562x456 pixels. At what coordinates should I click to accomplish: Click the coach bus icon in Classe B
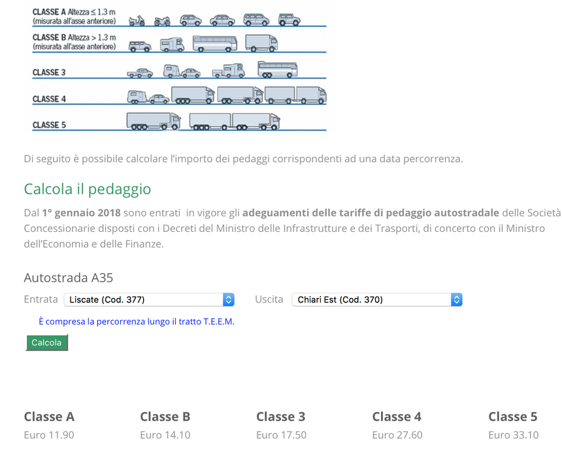[x=215, y=44]
